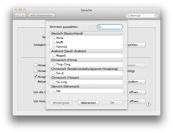The height and width of the screenshot is (133, 173).
Task: Click the Chinesisch (China) group header
Action: click(x=86, y=60)
